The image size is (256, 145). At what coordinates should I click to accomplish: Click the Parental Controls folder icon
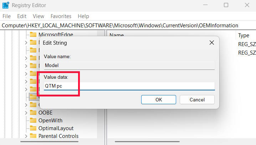[x=33, y=136]
